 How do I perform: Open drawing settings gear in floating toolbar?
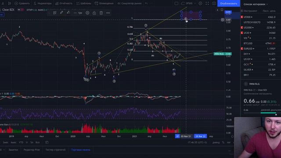click(87, 13)
